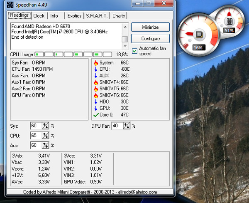The width and height of the screenshot is (249, 203).
Task: Click the 18,8% CPU usage value
Action: pyautogui.click(x=122, y=54)
